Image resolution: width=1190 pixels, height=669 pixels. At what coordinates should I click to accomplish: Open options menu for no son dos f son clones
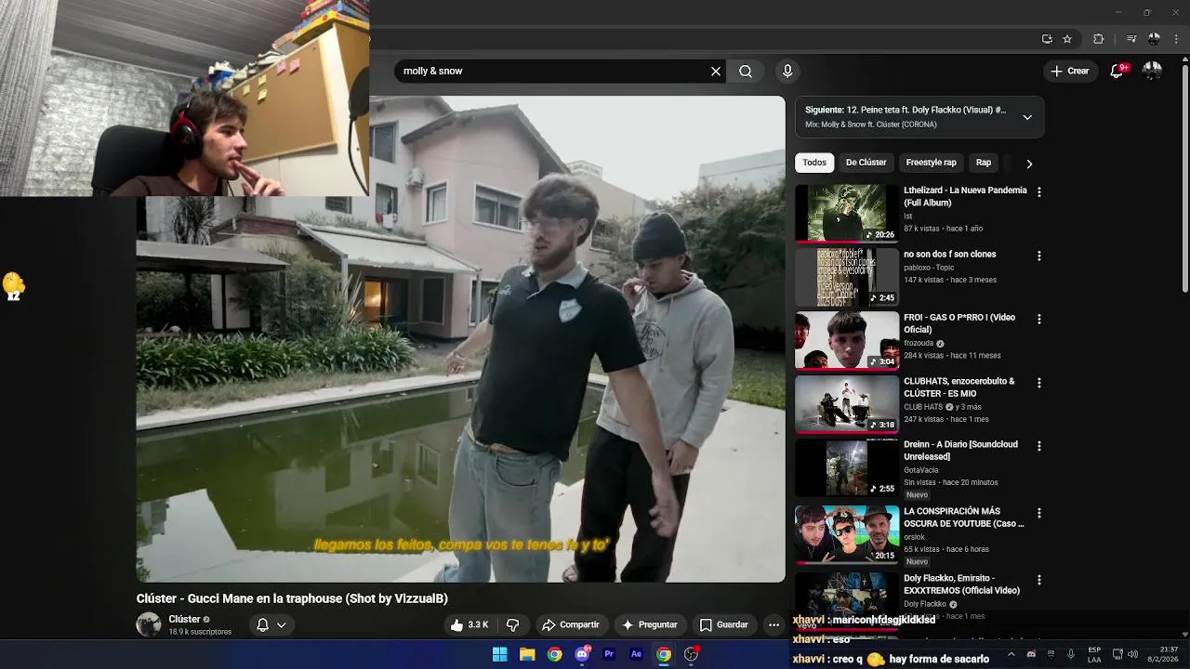coord(1039,256)
